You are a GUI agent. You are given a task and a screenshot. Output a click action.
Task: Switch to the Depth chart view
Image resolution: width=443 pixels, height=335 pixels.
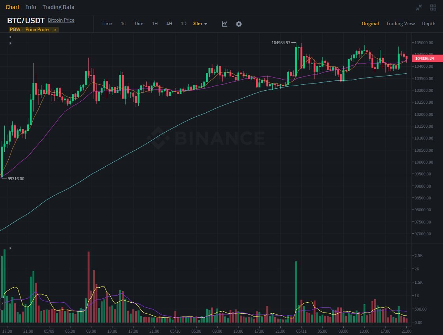coord(428,24)
